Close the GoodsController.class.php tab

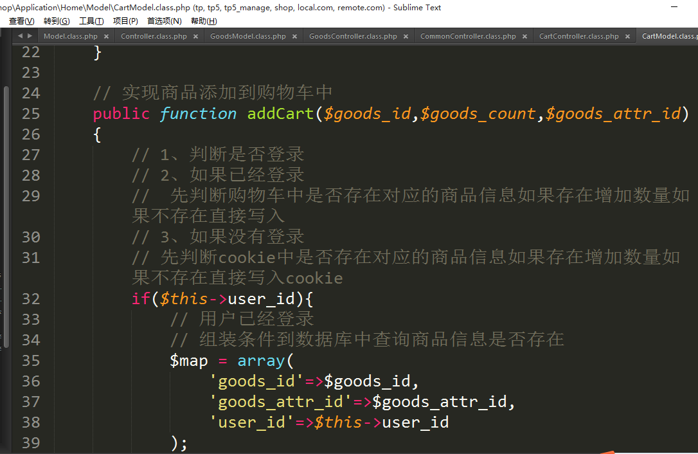(406, 37)
